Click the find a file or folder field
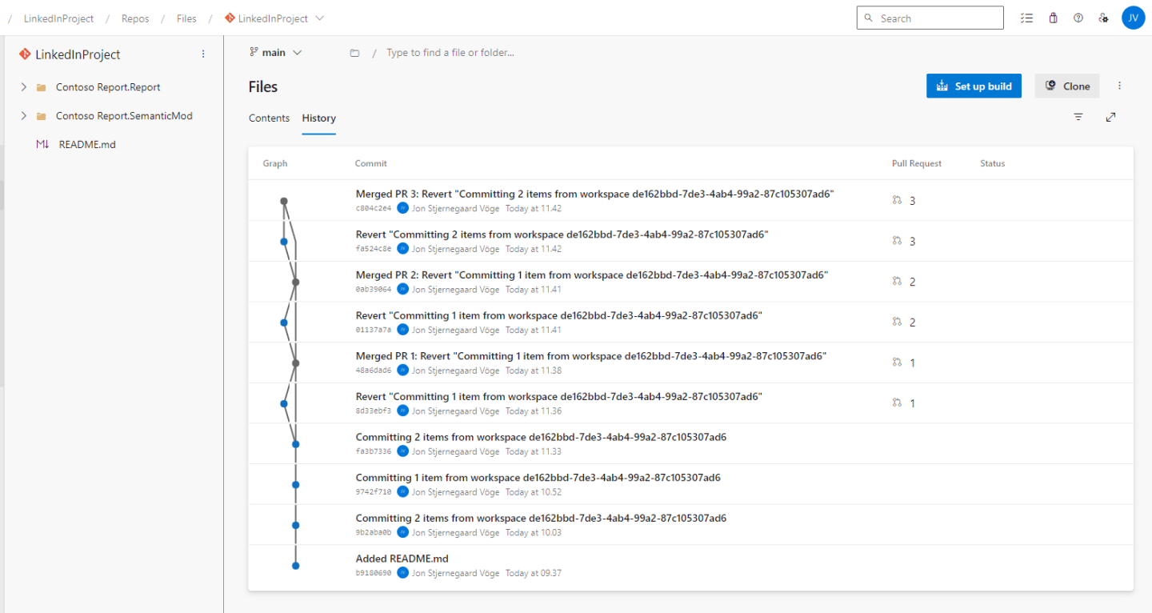 point(450,53)
